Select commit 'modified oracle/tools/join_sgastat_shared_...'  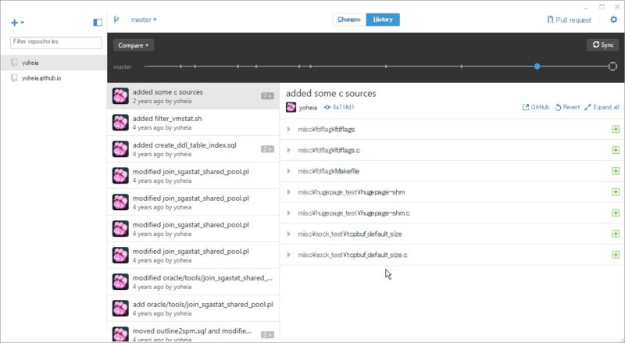pos(193,282)
